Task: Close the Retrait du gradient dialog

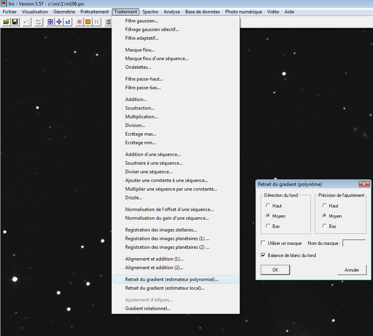Action: [x=364, y=184]
